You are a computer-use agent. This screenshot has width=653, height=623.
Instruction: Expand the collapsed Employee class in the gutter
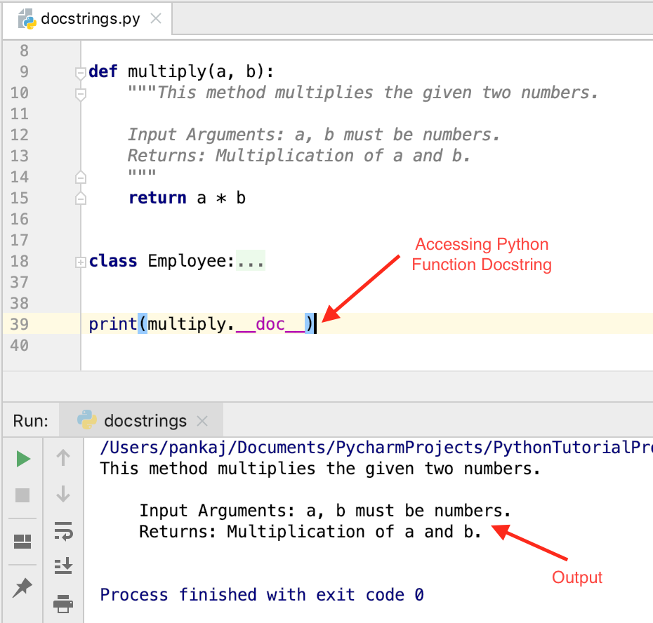[x=81, y=260]
